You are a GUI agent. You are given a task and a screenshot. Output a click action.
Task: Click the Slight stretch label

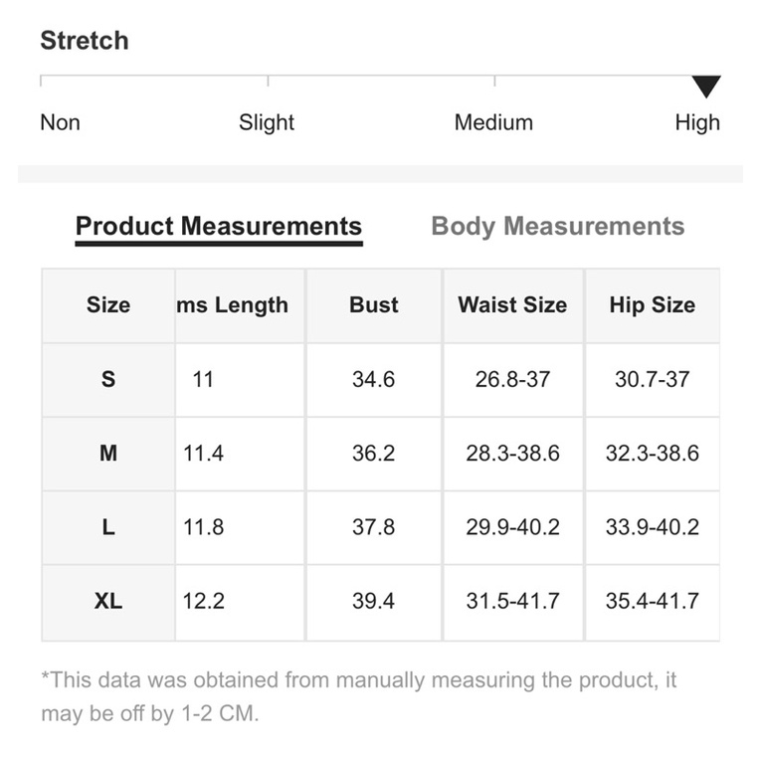pyautogui.click(x=267, y=123)
